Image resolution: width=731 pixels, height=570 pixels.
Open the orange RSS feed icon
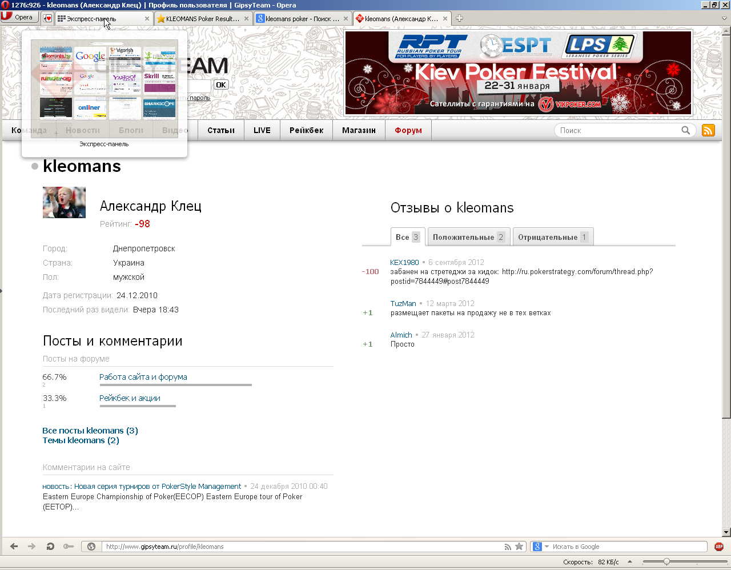point(708,130)
